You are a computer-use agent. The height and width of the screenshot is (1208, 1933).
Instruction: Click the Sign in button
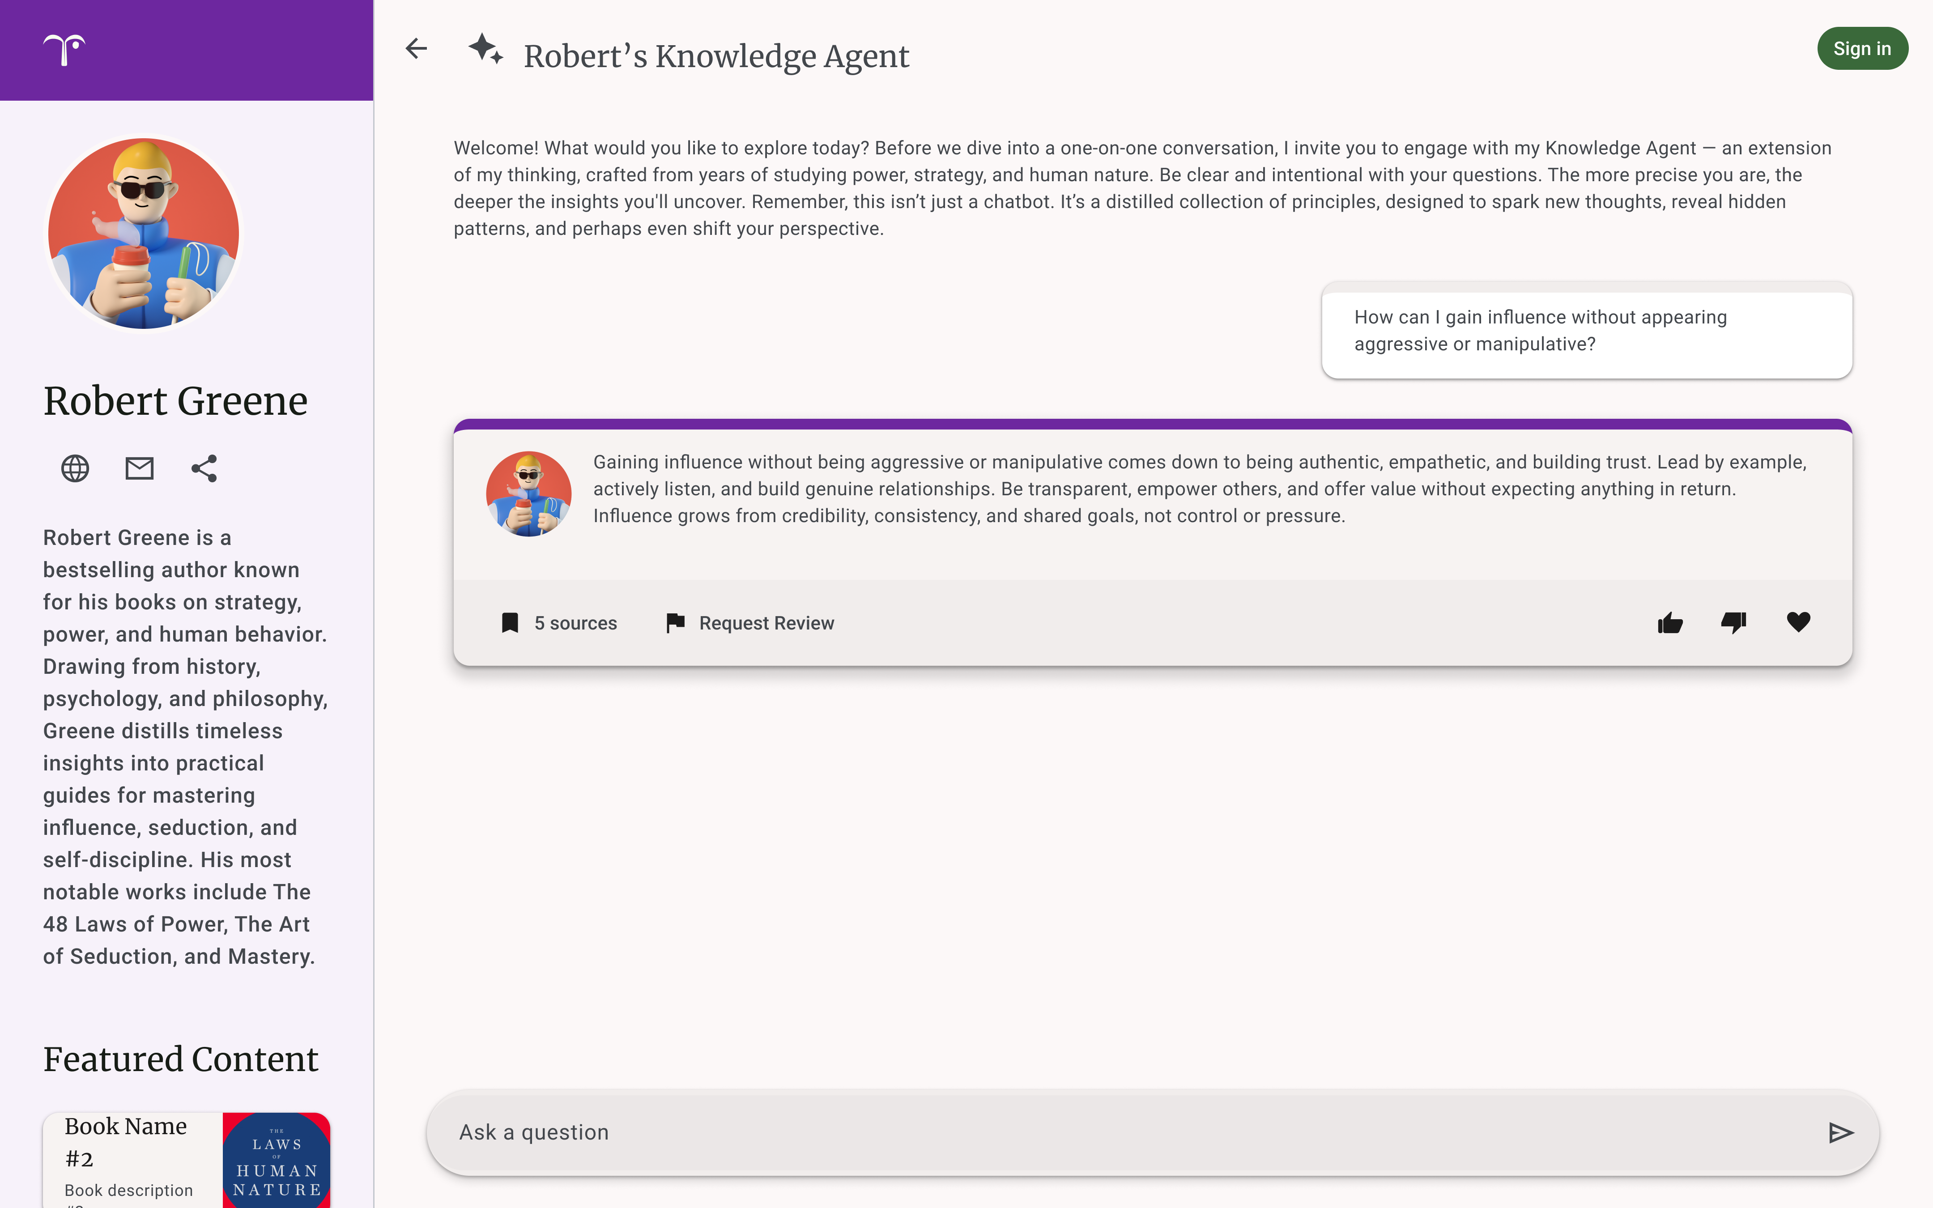click(x=1862, y=49)
